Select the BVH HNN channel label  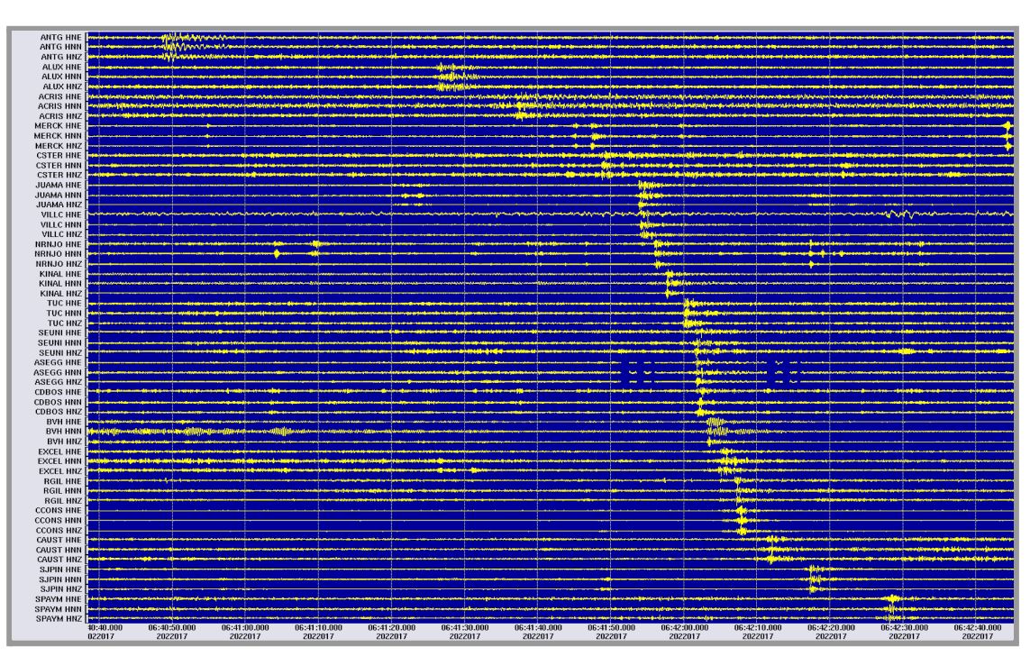point(64,432)
